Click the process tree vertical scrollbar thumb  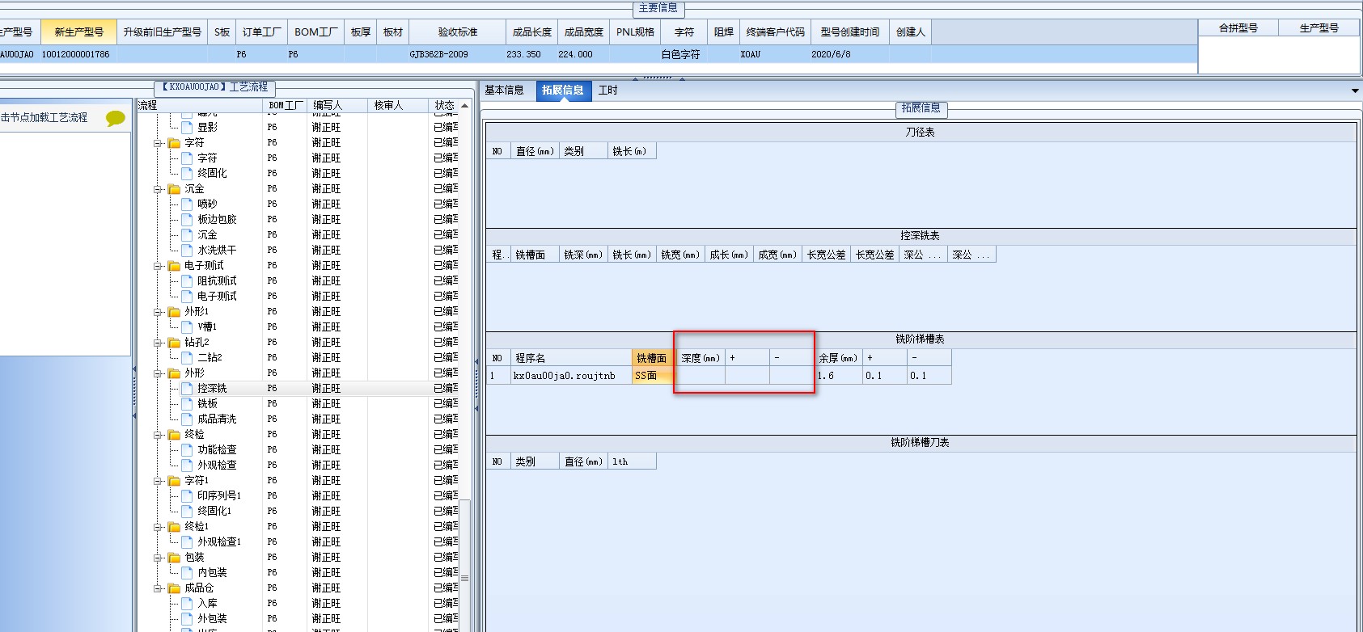coord(465,576)
